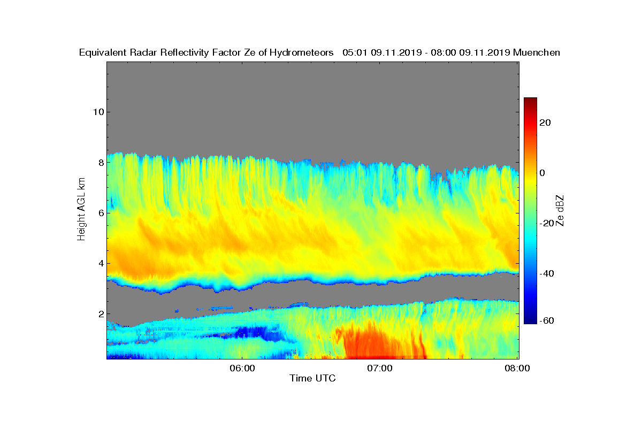Click the station name 'Muenchen' in title

(537, 52)
